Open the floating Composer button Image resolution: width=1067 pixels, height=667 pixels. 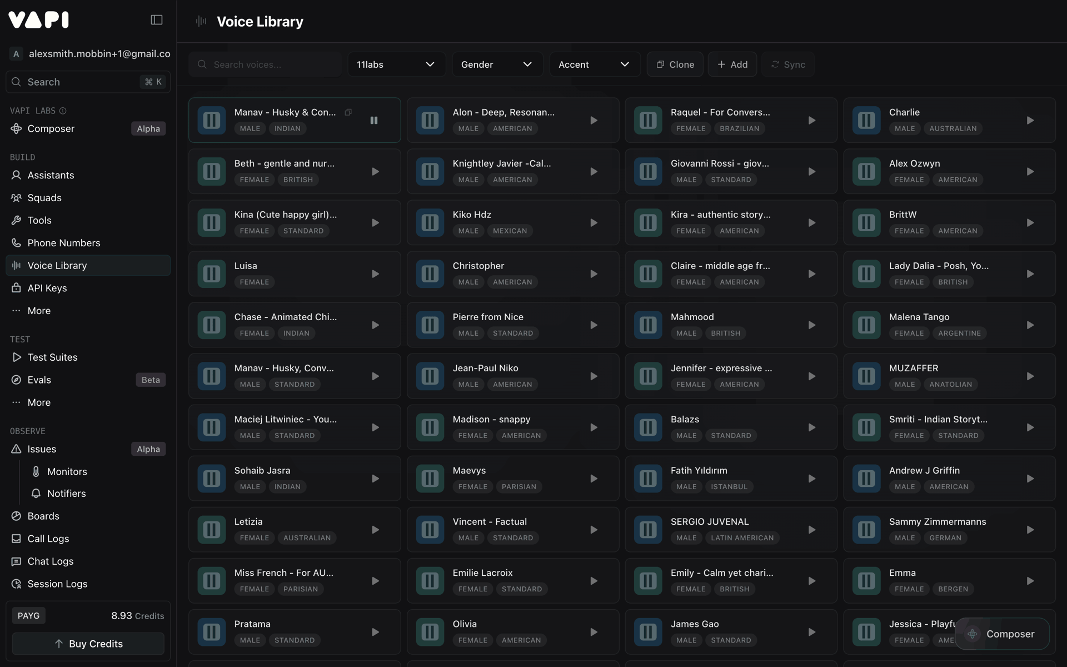(1001, 634)
